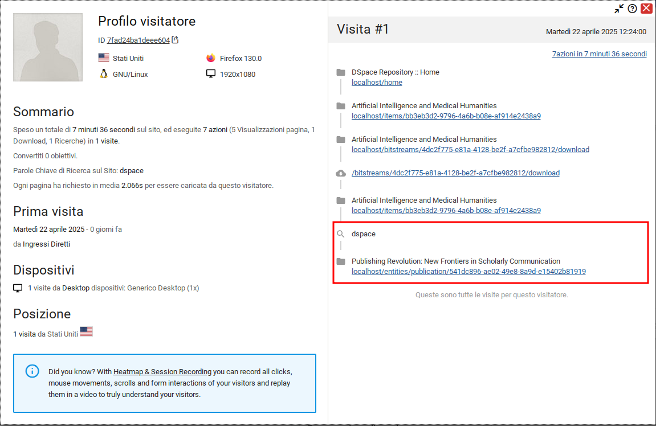656x426 pixels.
Task: Click the Visita #1 header
Action: 363,29
